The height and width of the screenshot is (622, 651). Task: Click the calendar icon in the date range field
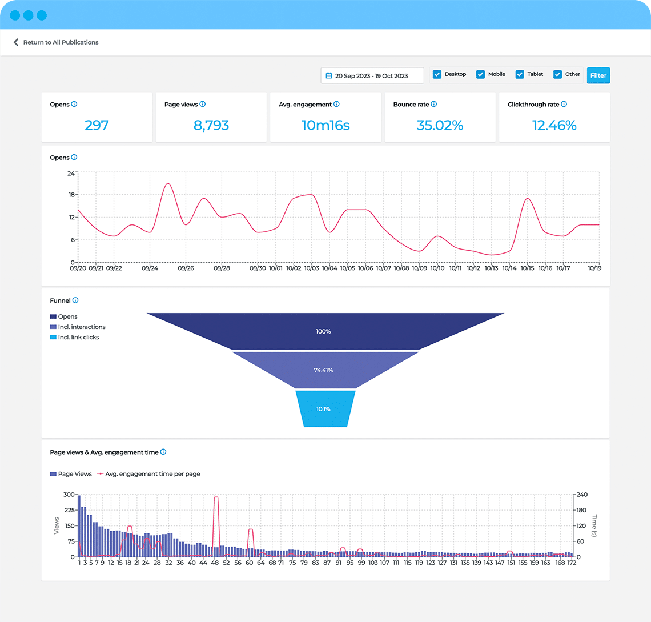pyautogui.click(x=329, y=75)
